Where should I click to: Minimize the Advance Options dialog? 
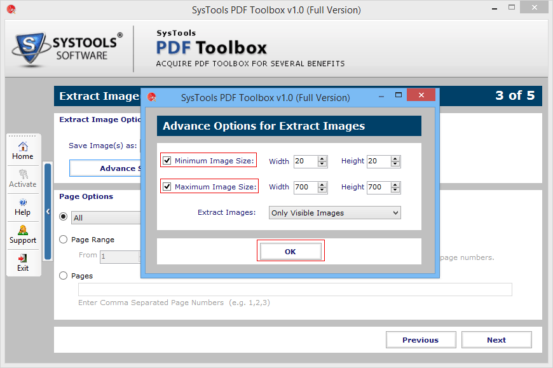[x=381, y=96]
